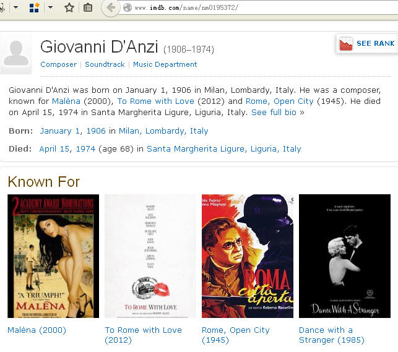The height and width of the screenshot is (352, 398).
Task: Open the Malèna movie poster
Action: click(x=53, y=256)
